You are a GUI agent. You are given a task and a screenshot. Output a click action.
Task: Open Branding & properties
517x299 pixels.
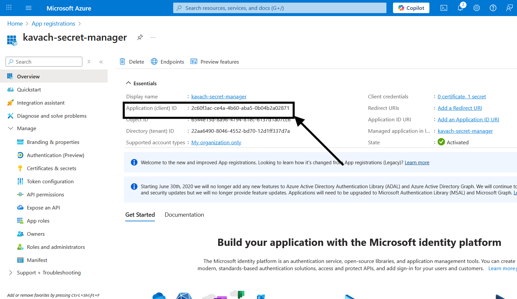(54, 142)
